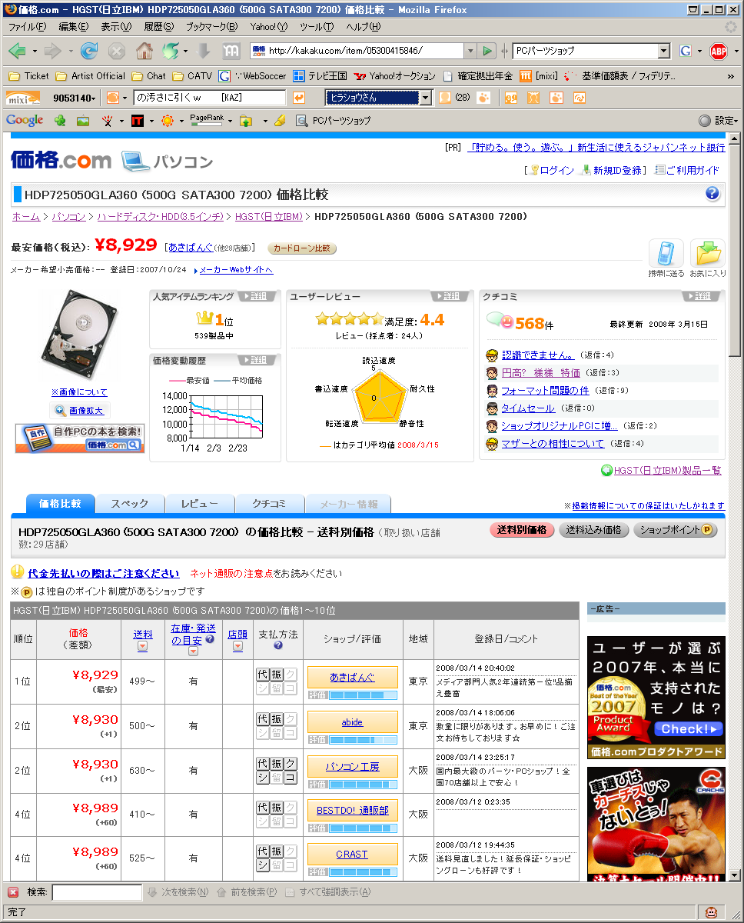Switch to 送料込み価格 price view
The width and height of the screenshot is (744, 923).
coord(593,530)
